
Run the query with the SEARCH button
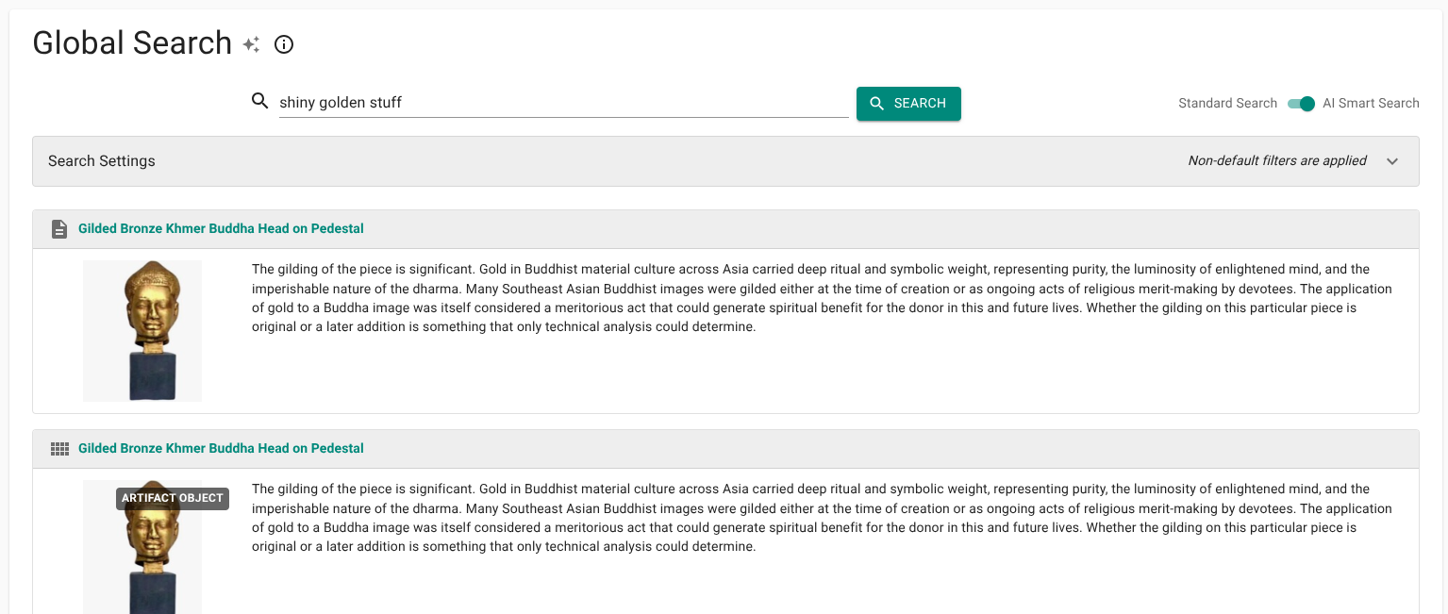[908, 104]
